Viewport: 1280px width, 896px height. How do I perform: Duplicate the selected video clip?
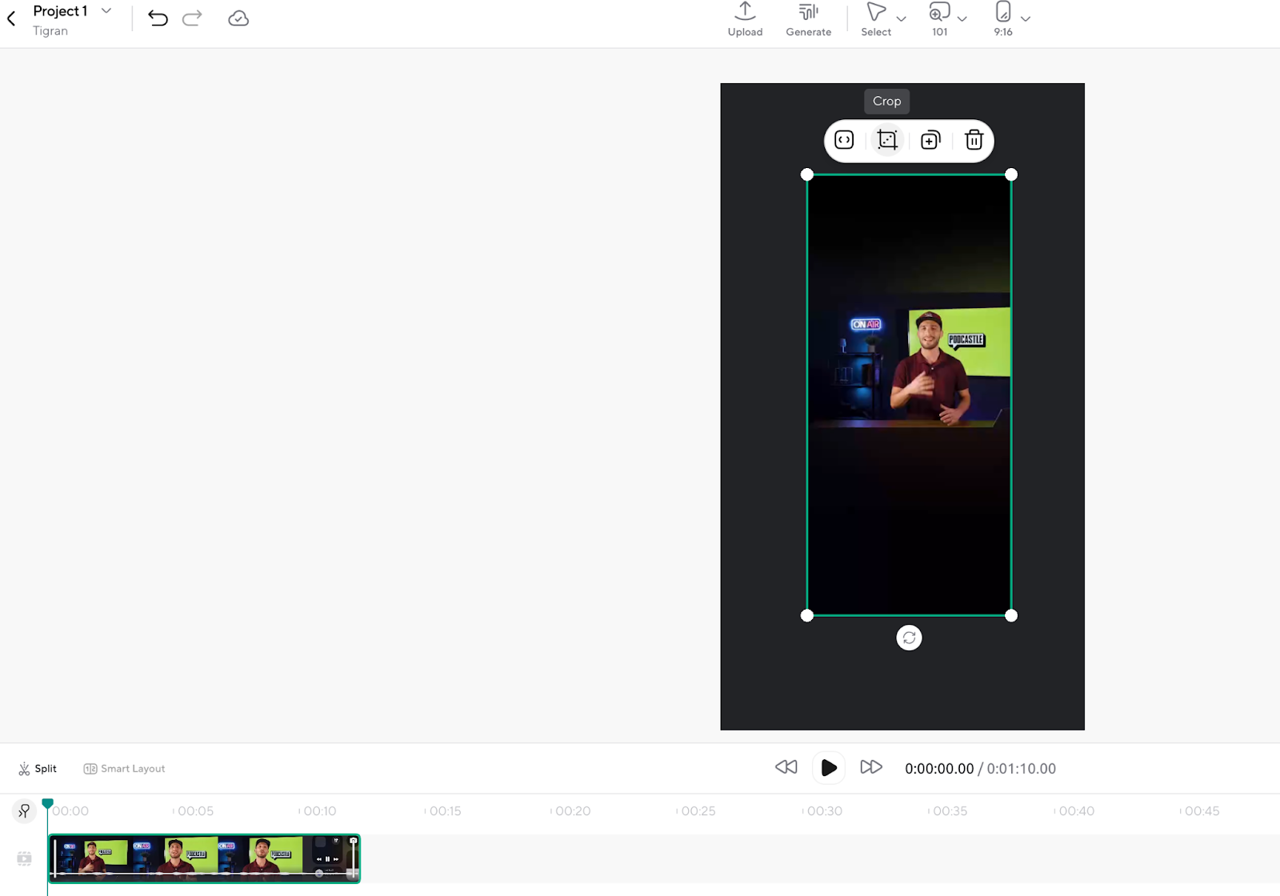[930, 140]
